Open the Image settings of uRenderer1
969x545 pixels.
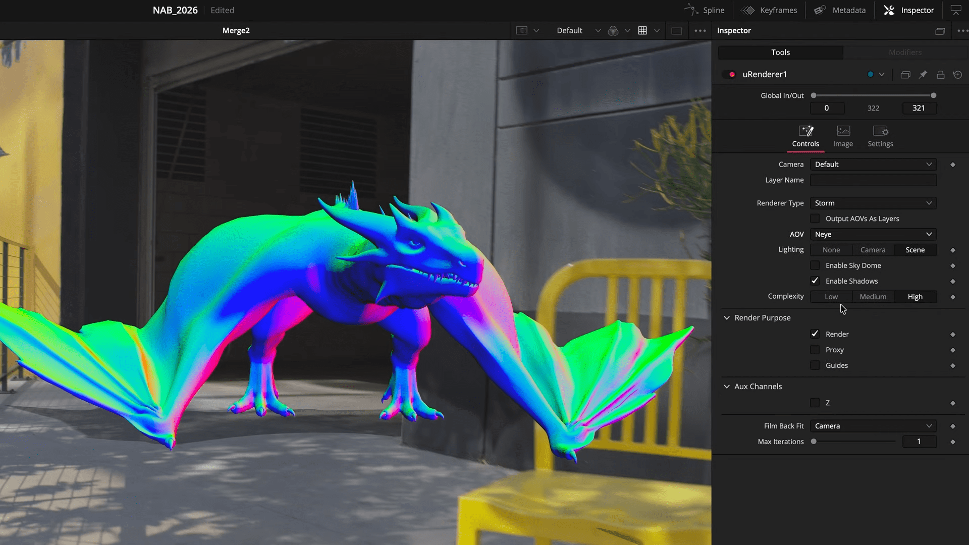843,132
